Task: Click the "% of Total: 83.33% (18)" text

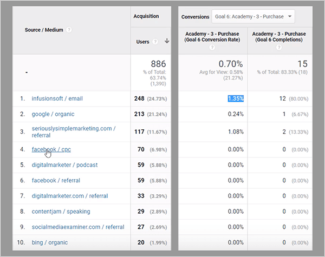Action: (x=282, y=72)
